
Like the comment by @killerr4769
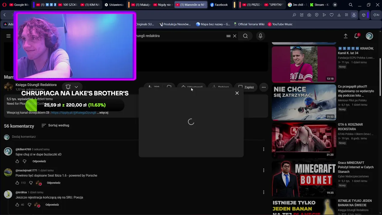pos(17,161)
